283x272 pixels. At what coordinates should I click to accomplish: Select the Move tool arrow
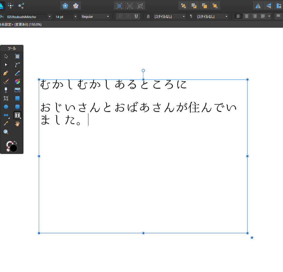pyautogui.click(x=6, y=56)
